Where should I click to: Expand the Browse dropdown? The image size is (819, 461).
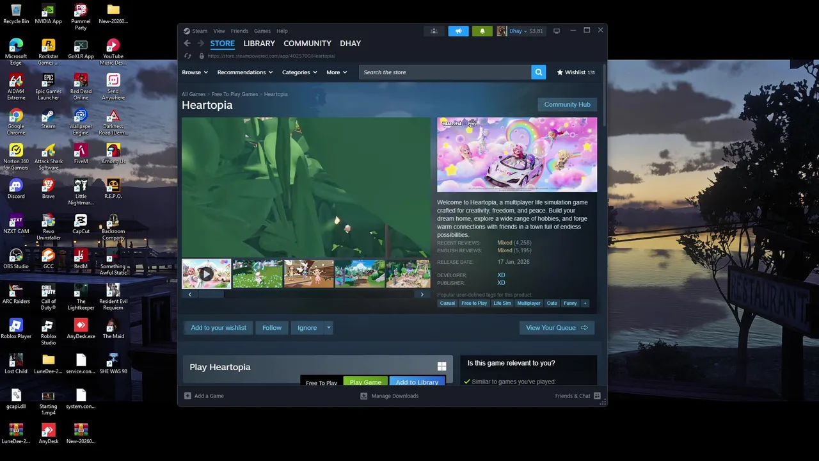(x=195, y=72)
